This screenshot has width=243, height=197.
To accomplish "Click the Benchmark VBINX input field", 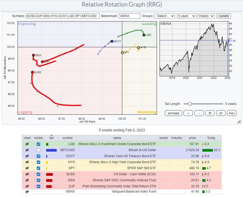I will coord(130,16).
